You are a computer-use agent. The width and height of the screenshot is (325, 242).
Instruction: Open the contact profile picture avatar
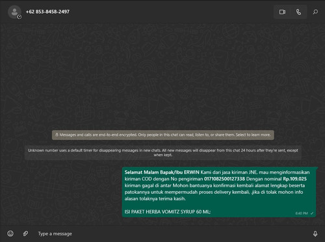[14, 12]
